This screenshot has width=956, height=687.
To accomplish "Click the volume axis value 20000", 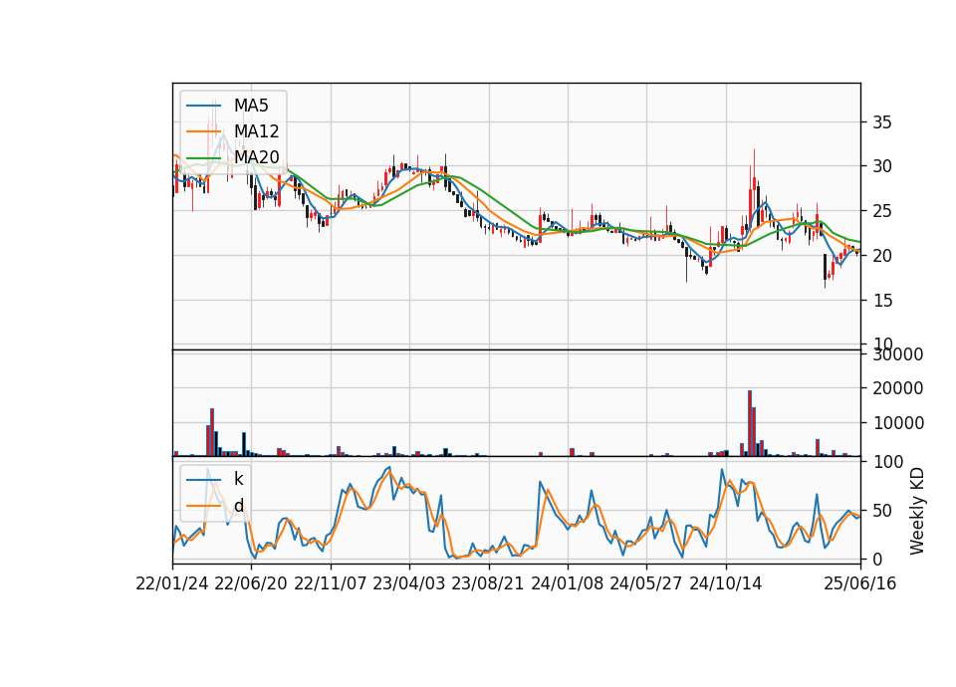I will click(x=898, y=388).
